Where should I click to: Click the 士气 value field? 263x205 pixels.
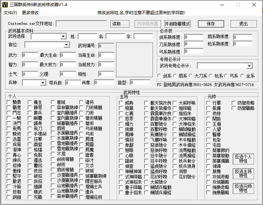pos(30,74)
